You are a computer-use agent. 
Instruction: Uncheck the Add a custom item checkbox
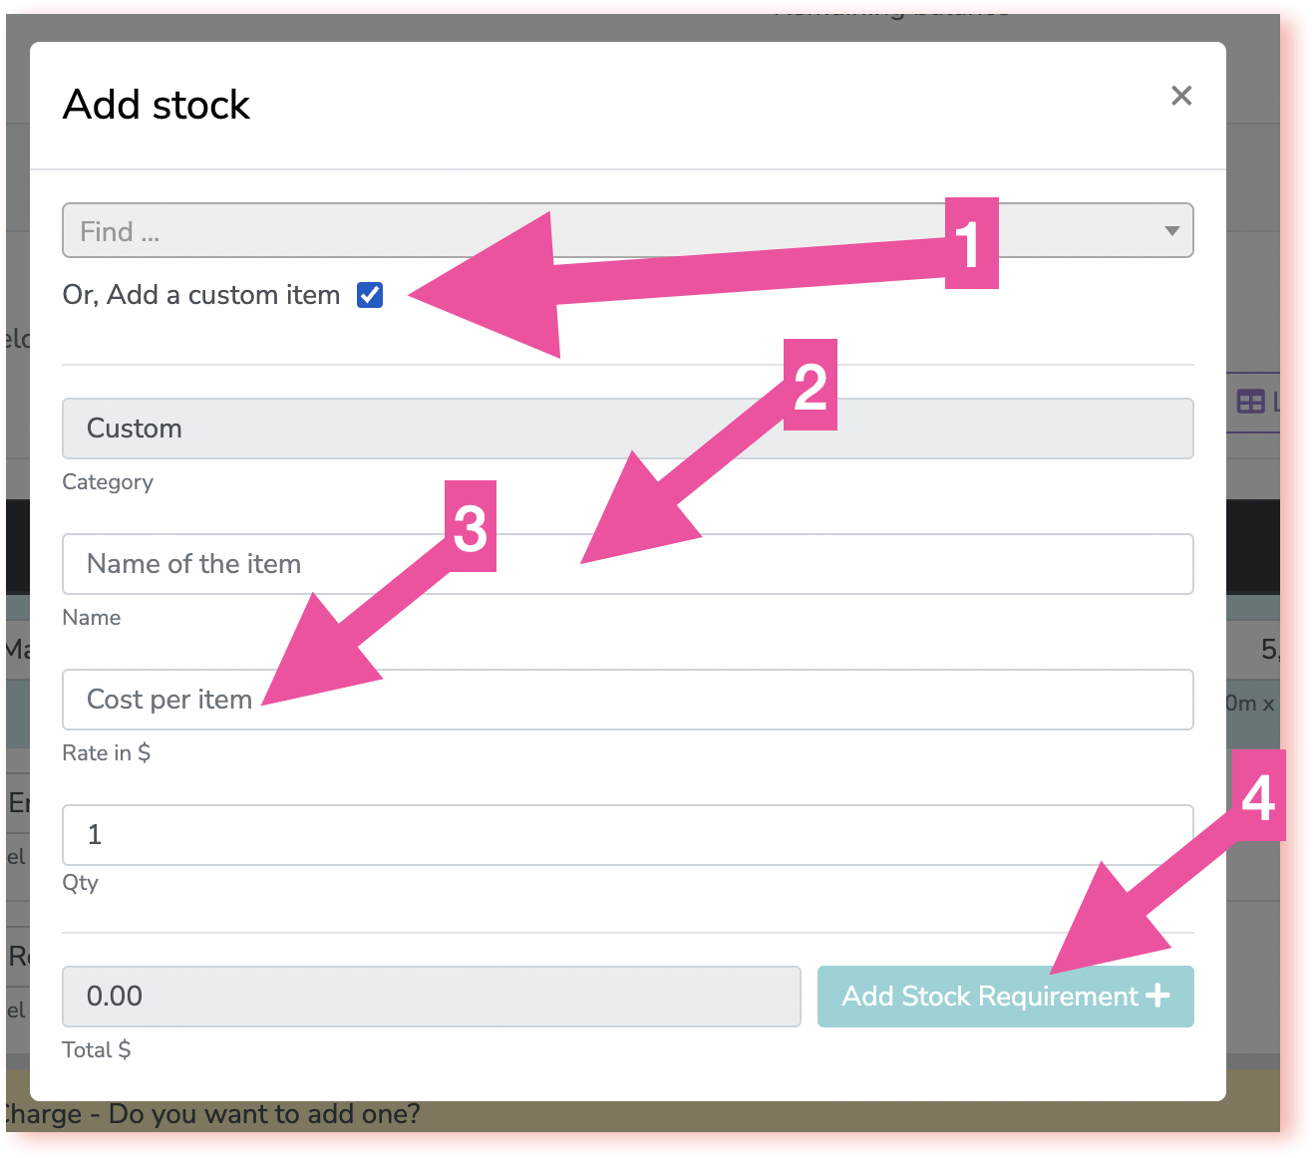pyautogui.click(x=370, y=295)
